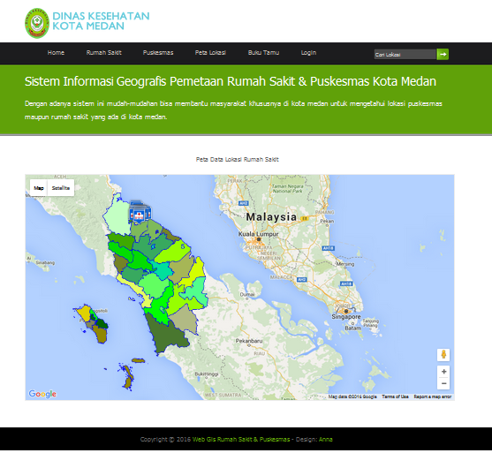The image size is (492, 453).
Task: Zoom in with the map plus button
Action: click(x=443, y=372)
